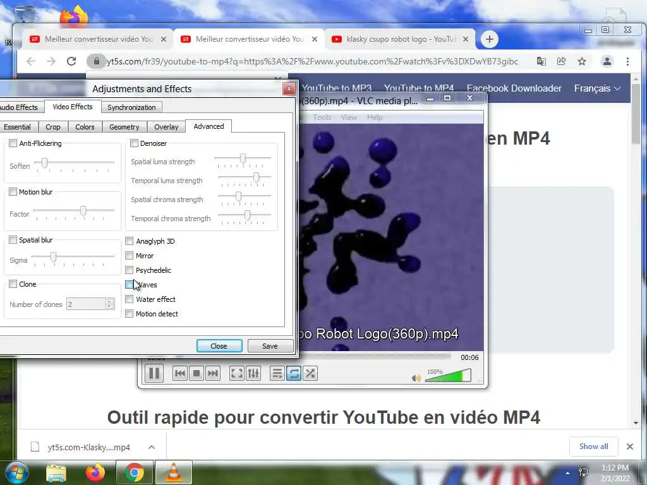The height and width of the screenshot is (485, 647).
Task: Open Chrome profile avatar
Action: [x=607, y=61]
